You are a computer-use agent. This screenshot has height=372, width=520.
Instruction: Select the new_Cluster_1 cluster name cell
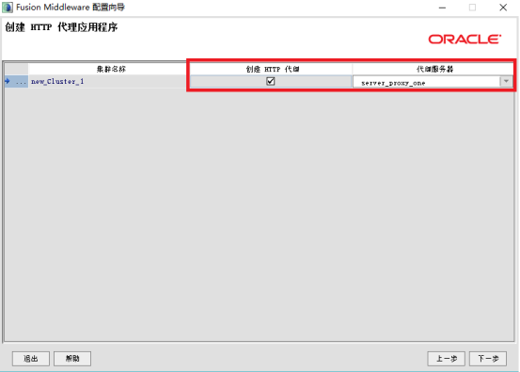coord(108,81)
